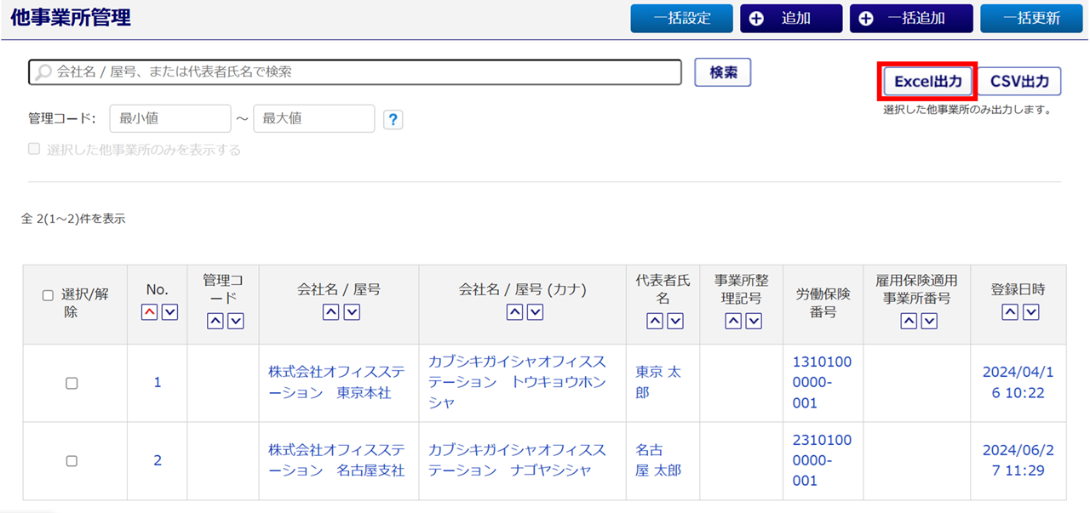
Task: Sort 登録日時 column descending
Action: coord(1031,312)
